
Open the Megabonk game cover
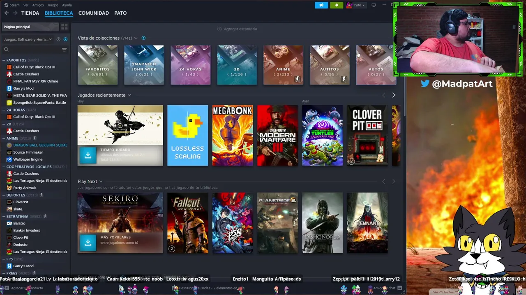tap(233, 136)
